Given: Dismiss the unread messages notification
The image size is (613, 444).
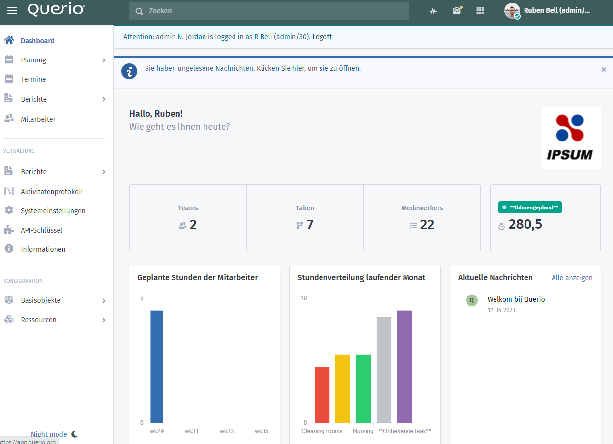Looking at the screenshot, I should point(604,69).
